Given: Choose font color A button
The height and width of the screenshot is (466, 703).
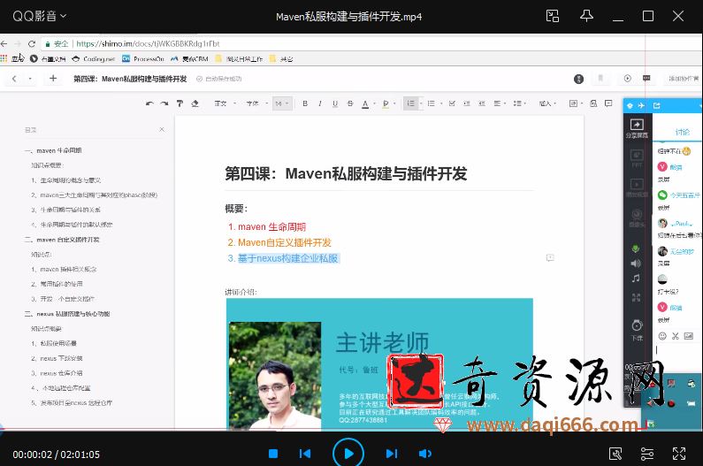Looking at the screenshot, I should pyautogui.click(x=365, y=104).
